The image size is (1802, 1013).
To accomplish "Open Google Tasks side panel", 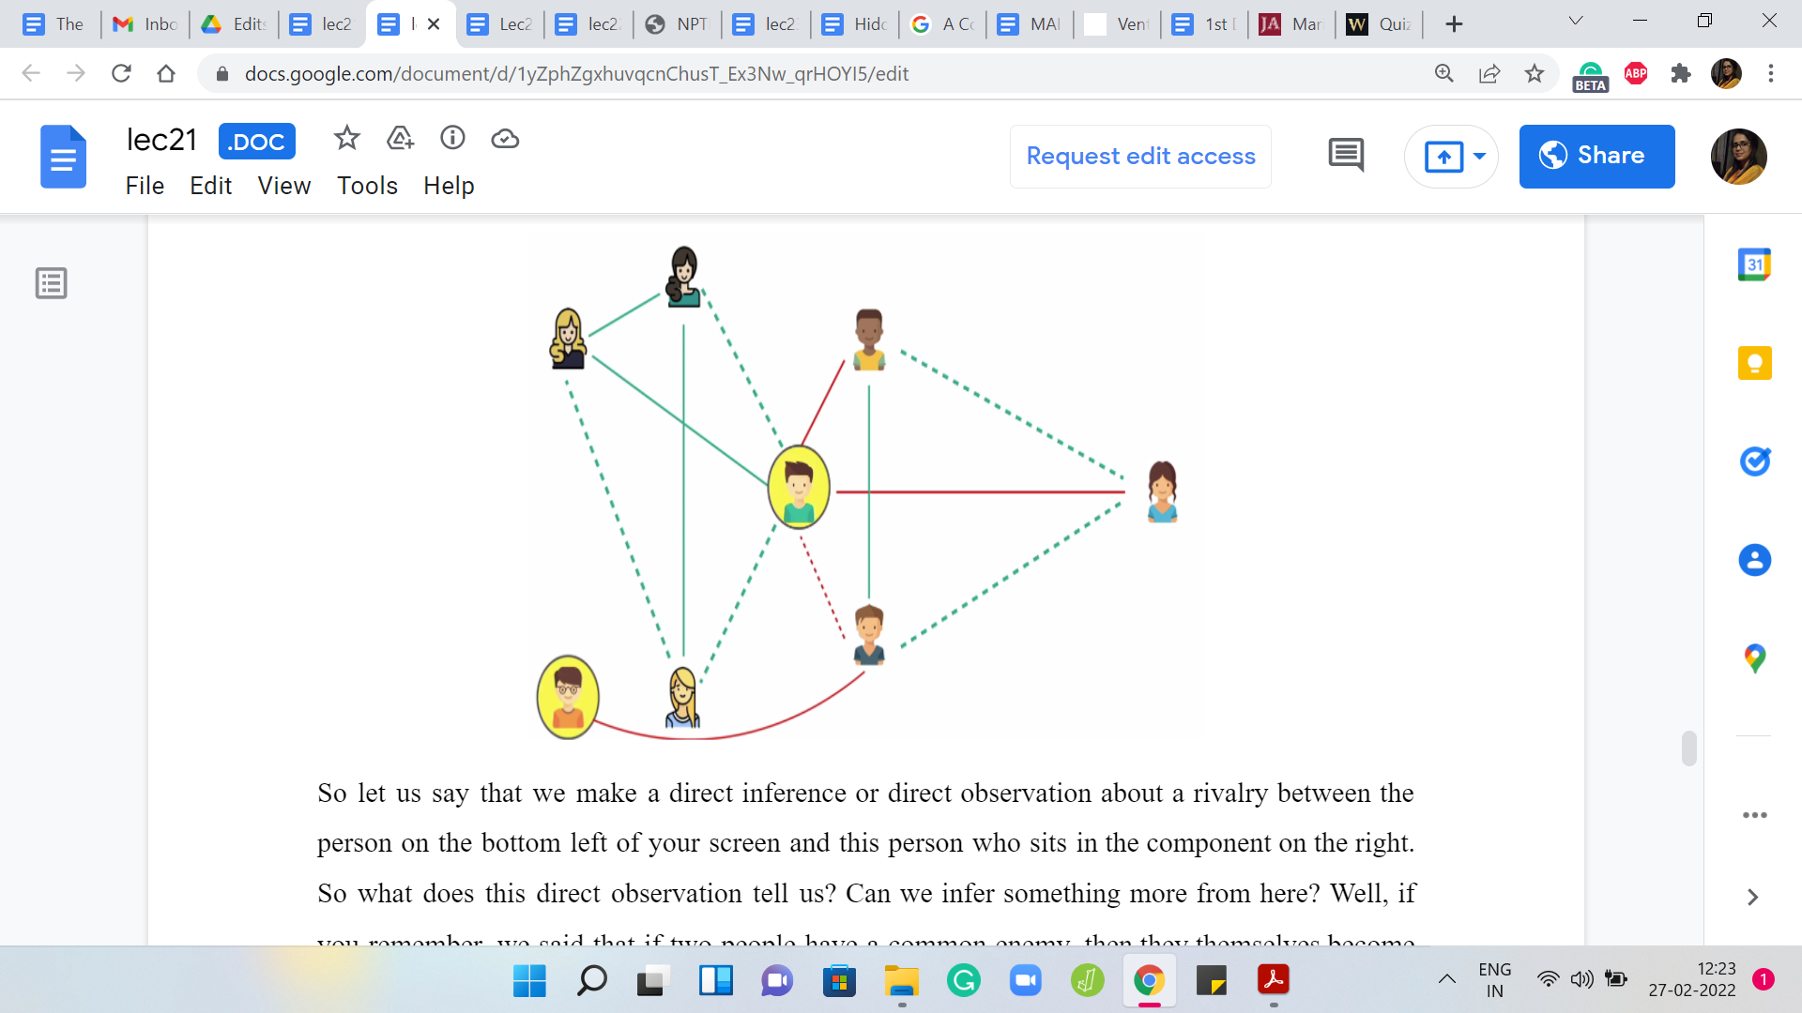I will pos(1754,461).
